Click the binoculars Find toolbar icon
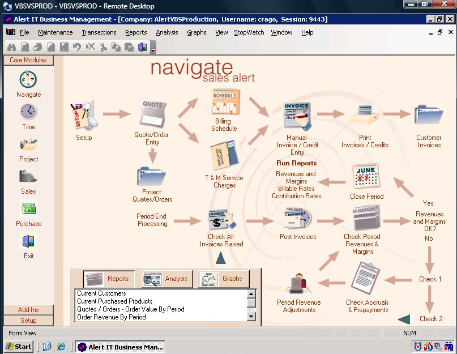This screenshot has width=457, height=354. point(11,47)
